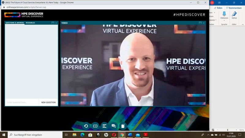The width and height of the screenshot is (245, 138).
Task: Click the speaker video stream
Action: pos(133,65)
